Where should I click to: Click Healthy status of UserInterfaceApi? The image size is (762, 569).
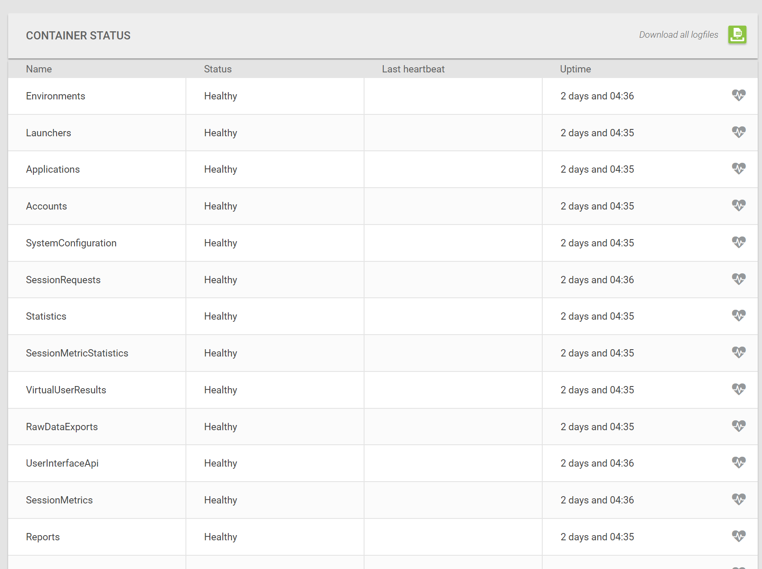pyautogui.click(x=221, y=463)
